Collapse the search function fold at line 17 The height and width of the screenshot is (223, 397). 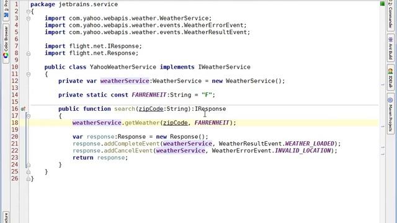pyautogui.click(x=29, y=116)
